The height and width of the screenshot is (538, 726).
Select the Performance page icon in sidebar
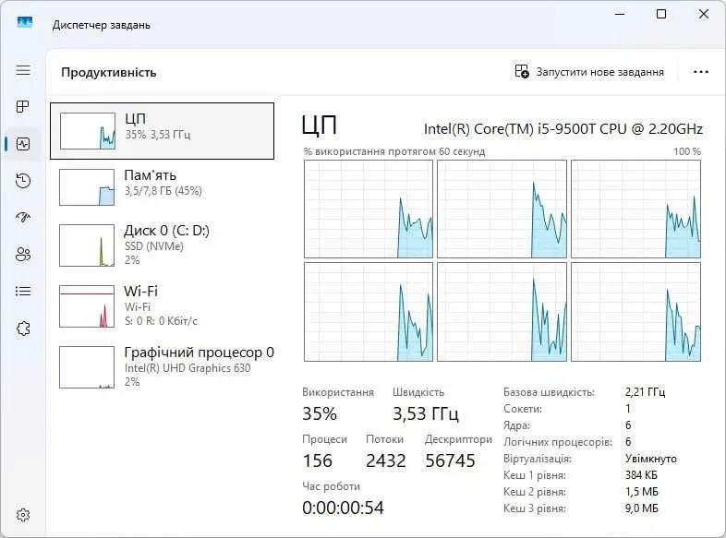pyautogui.click(x=23, y=144)
